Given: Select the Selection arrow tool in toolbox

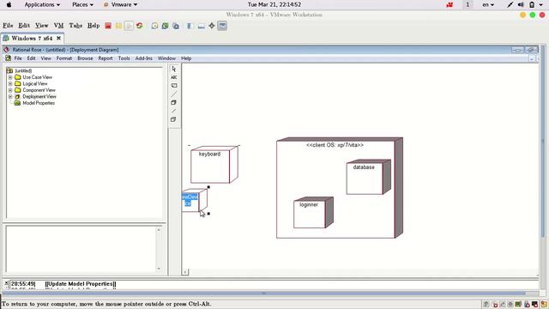Looking at the screenshot, I should (x=174, y=69).
